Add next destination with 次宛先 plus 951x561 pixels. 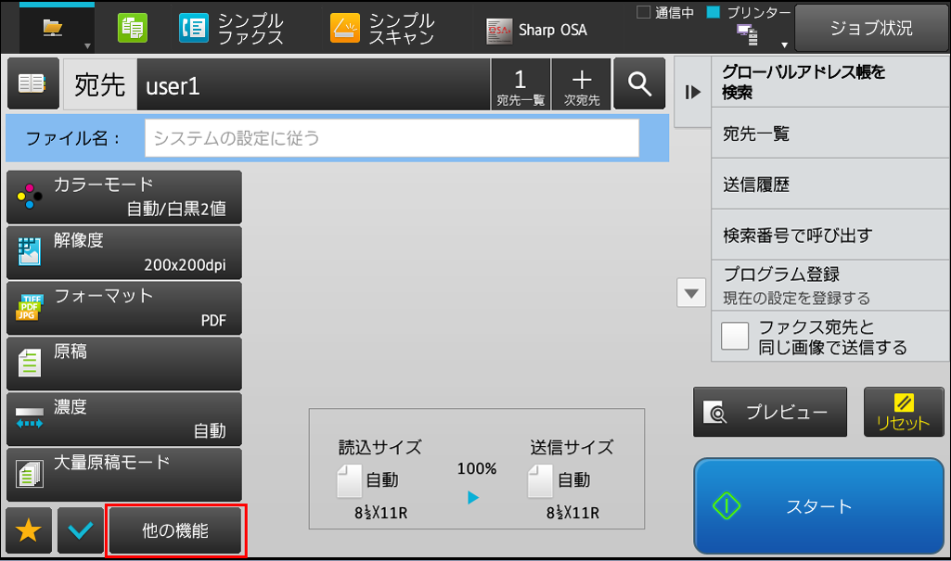[581, 84]
